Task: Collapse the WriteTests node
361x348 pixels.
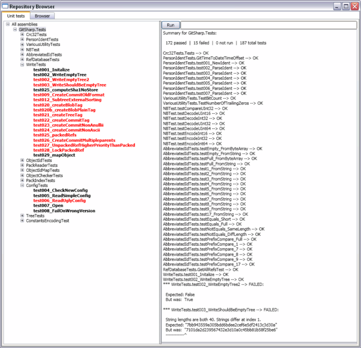Action: point(22,64)
